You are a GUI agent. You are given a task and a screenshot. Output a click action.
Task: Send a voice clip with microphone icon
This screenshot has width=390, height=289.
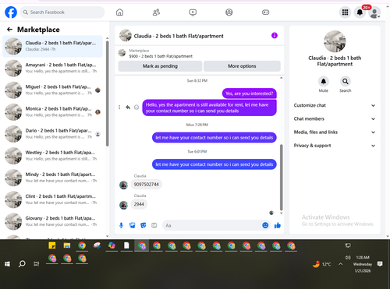[121, 225]
